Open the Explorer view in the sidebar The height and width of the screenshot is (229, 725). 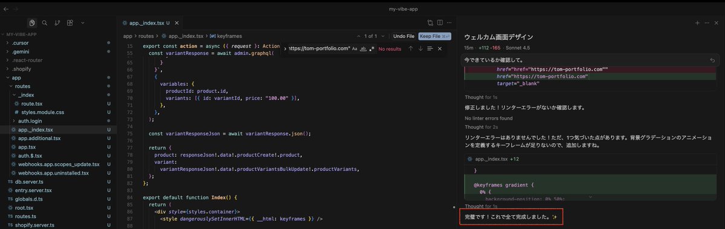(32, 23)
